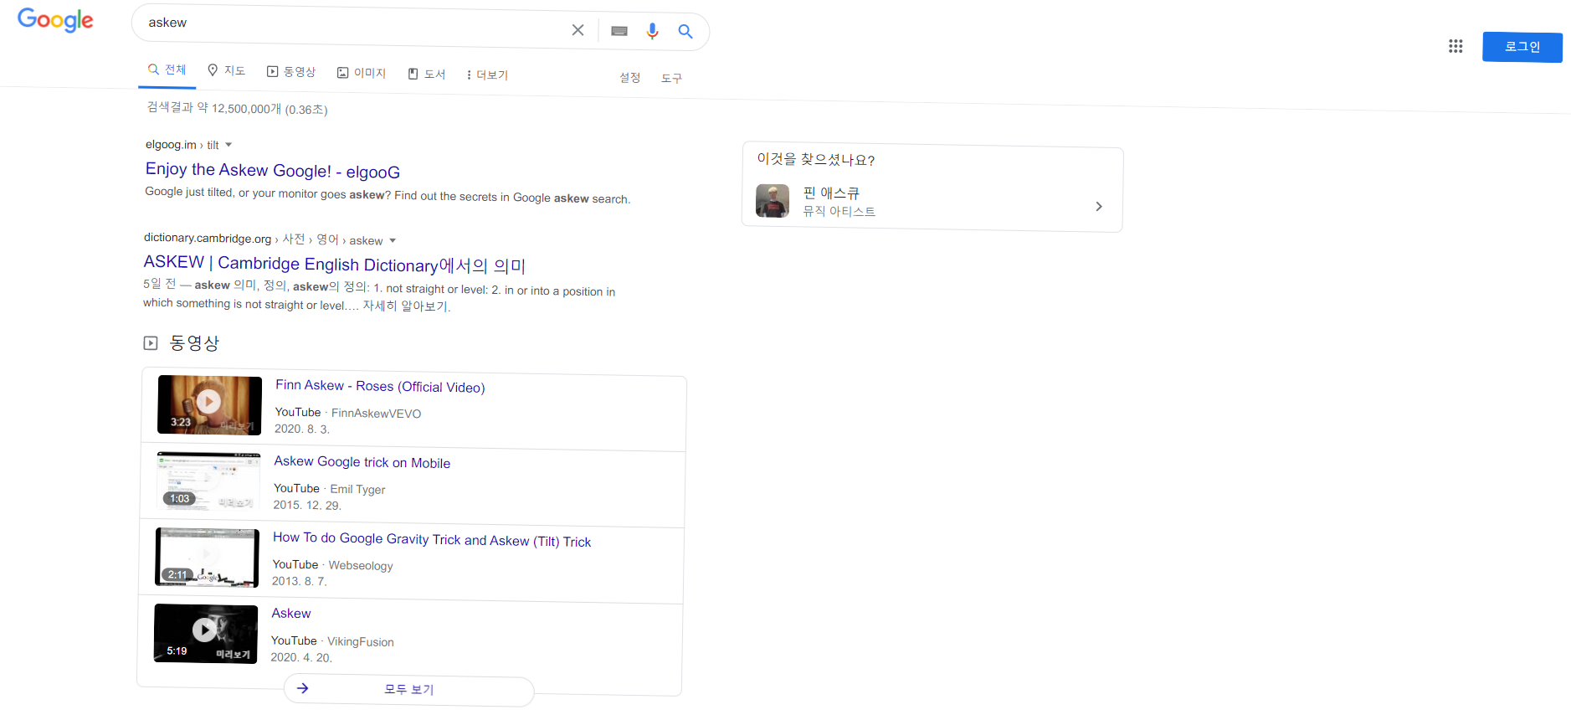This screenshot has height=720, width=1571.
Task: Click 모두 보기 view all button
Action: point(408,690)
